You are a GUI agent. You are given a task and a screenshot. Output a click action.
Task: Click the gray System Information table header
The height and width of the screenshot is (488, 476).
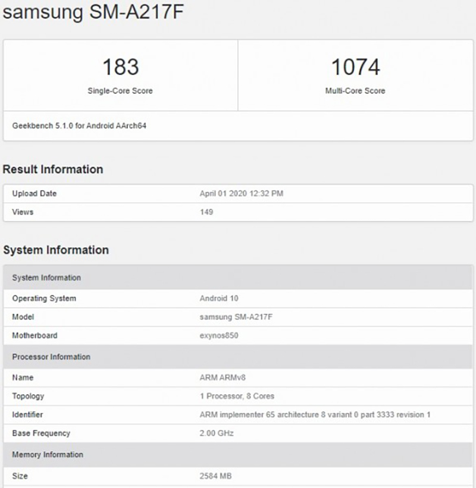pyautogui.click(x=46, y=278)
